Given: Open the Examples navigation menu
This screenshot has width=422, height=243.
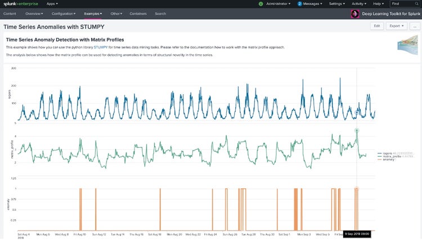Looking at the screenshot, I should (93, 14).
